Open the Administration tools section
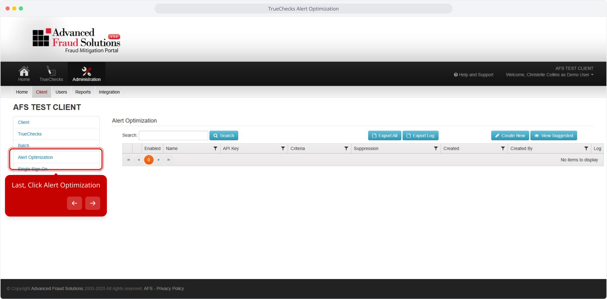Screen dimensions: 607x299 86,74
